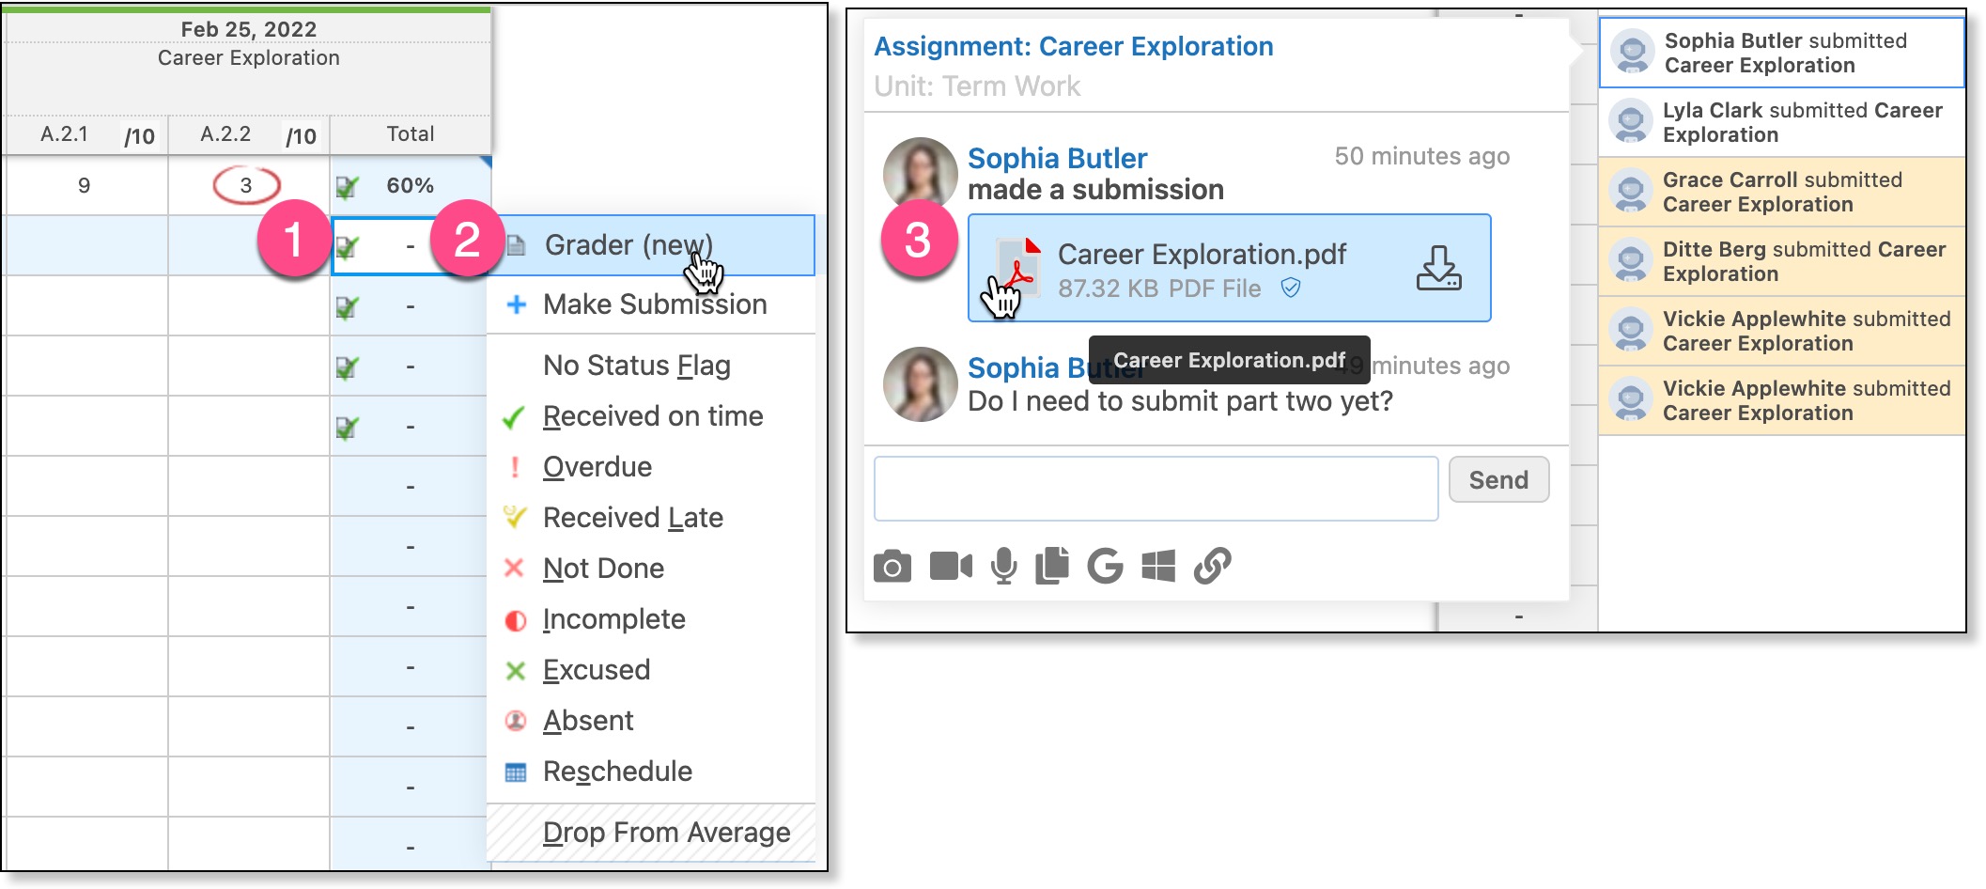The width and height of the screenshot is (1986, 889).
Task: Set status flag to Overdue
Action: coord(597,467)
